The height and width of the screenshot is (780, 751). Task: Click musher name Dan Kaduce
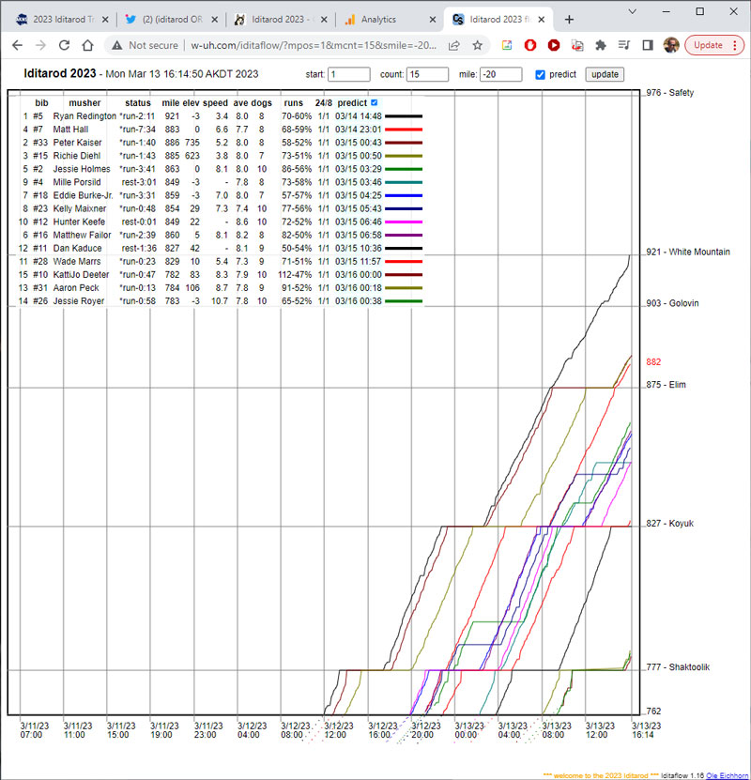(77, 248)
